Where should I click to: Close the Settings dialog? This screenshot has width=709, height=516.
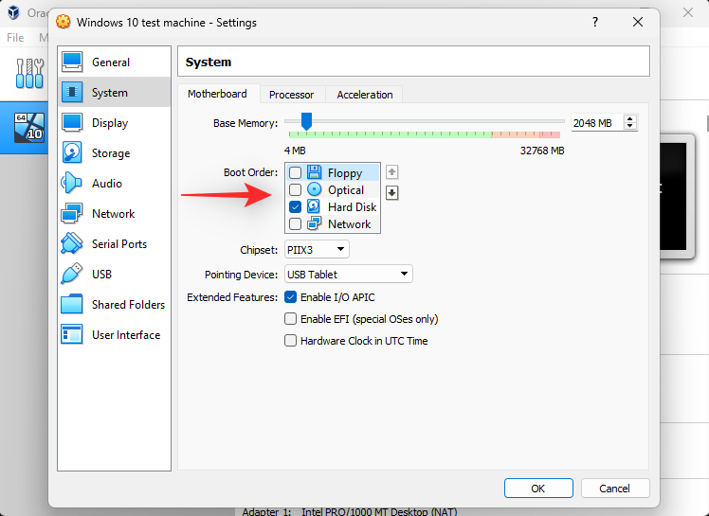pyautogui.click(x=638, y=22)
